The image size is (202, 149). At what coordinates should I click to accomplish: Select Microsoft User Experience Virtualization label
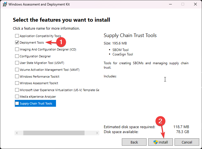click(59, 90)
